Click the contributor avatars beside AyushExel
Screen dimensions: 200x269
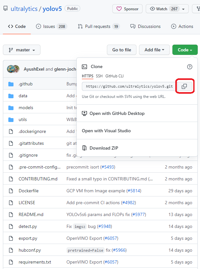point(13,69)
